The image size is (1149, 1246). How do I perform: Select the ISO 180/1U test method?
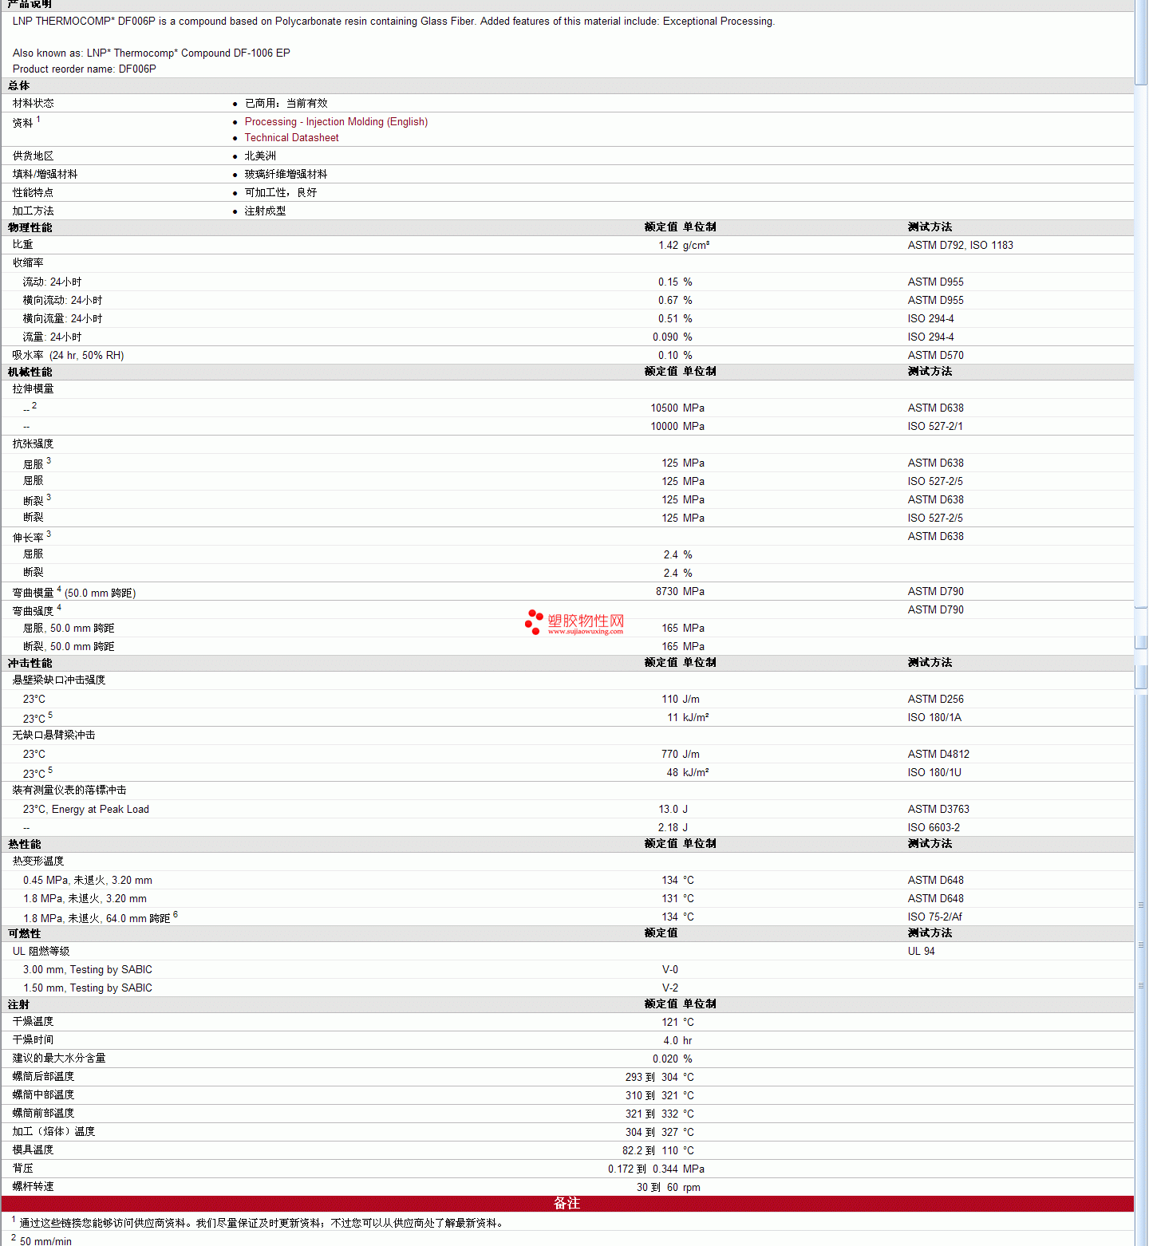934,773
